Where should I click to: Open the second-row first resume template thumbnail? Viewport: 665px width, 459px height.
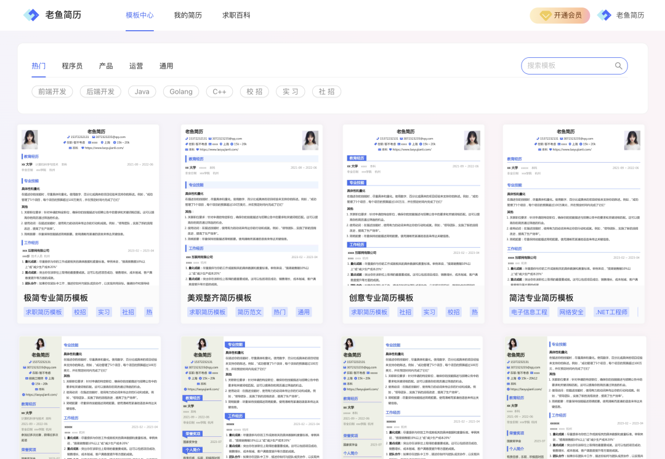pos(89,397)
